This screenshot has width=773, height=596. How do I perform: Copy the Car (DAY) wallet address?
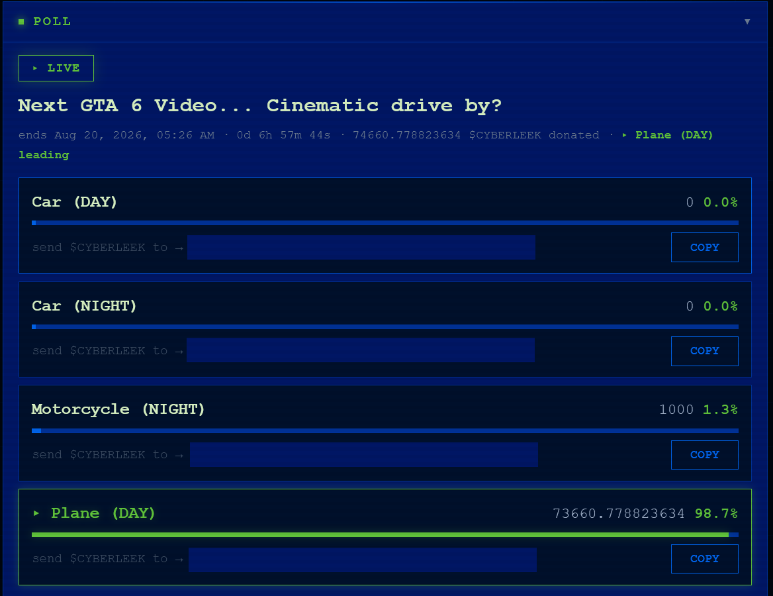point(704,247)
